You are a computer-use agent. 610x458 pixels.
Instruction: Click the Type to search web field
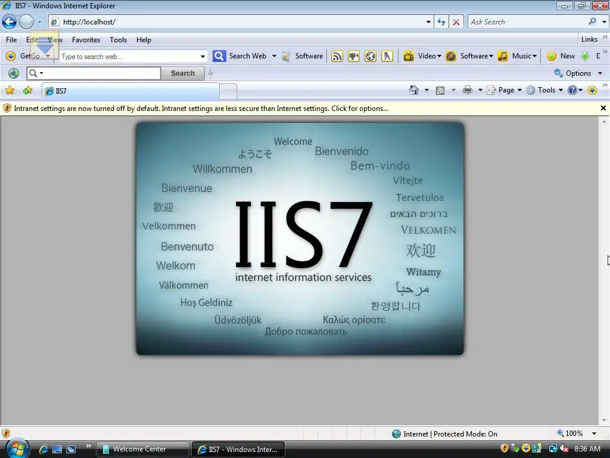[x=130, y=57]
